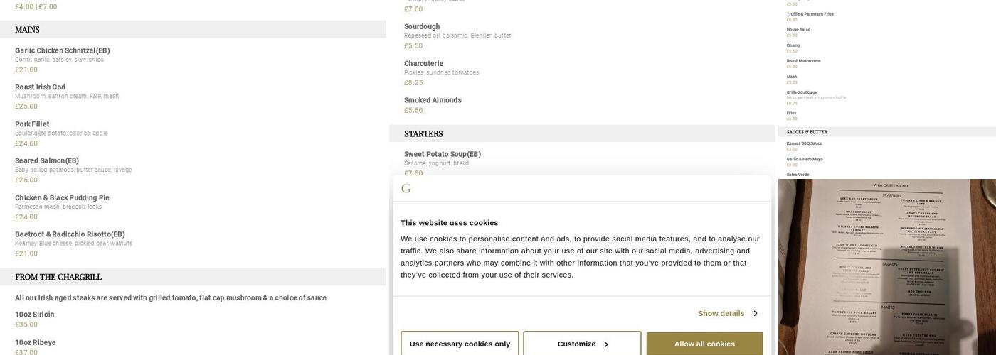Viewport: 996px width, 355px height.
Task: Click the chevron on the Customize button
Action: [605, 344]
